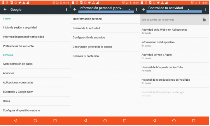Open overflow menu on Control de tu actividad
This screenshot has height=126, width=210.
(x=205, y=9)
